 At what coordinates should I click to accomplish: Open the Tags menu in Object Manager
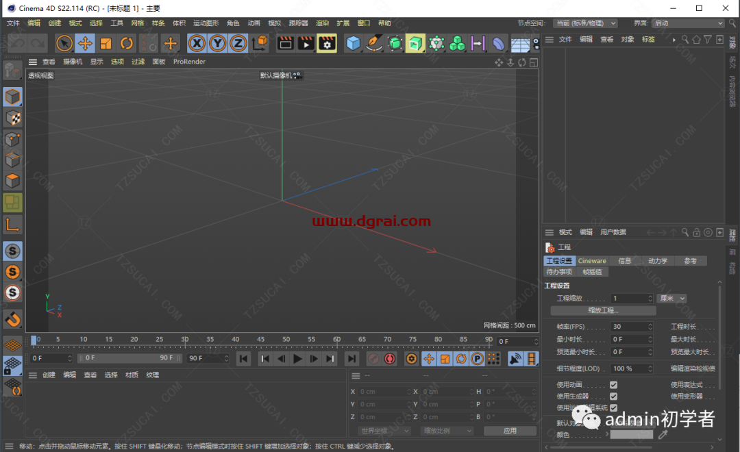648,40
